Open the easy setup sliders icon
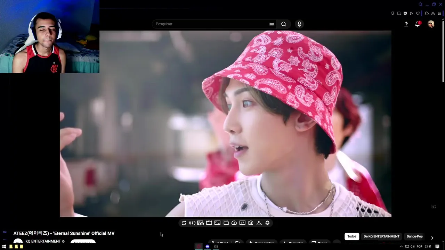This screenshot has width=445, height=250. click(439, 14)
